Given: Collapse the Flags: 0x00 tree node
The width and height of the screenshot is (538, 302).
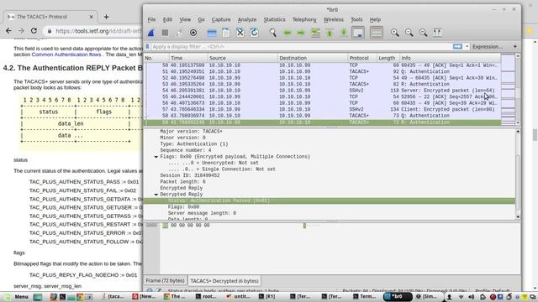Looking at the screenshot, I should point(156,157).
